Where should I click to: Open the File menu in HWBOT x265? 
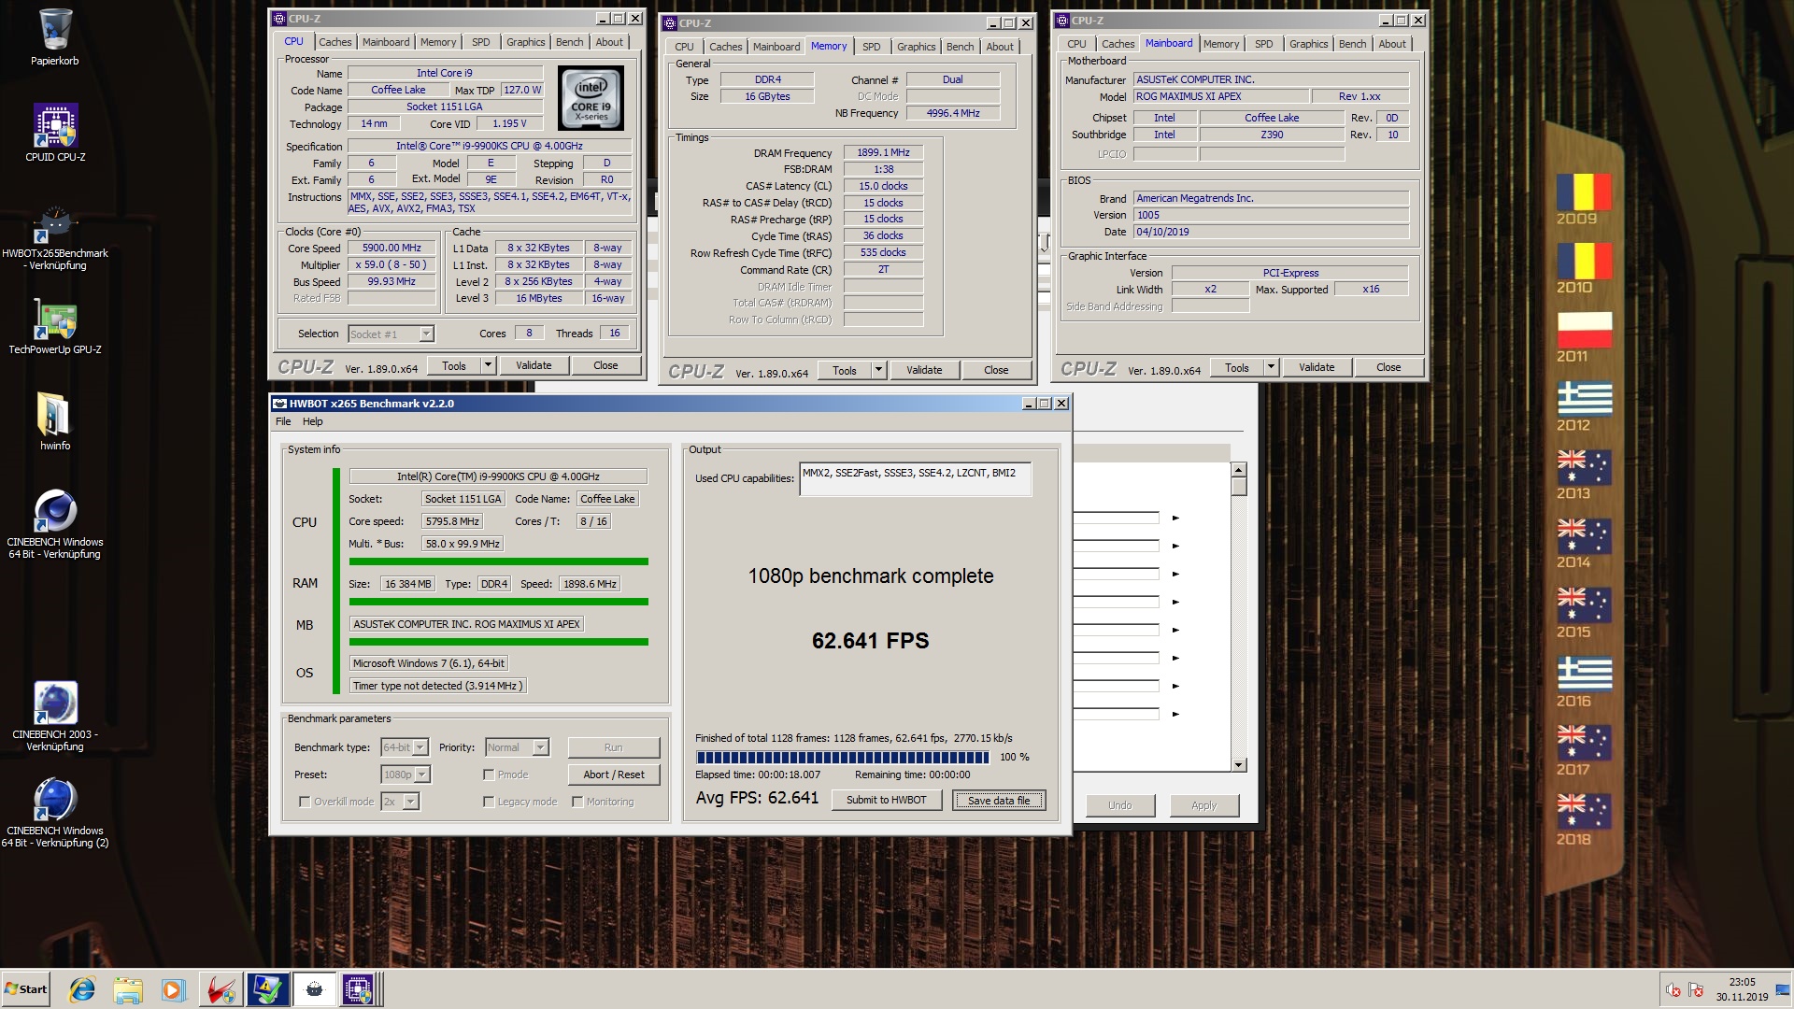(x=283, y=421)
